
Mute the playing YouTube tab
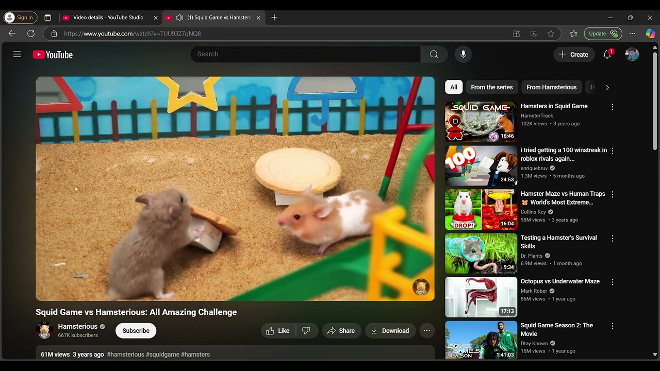(x=179, y=18)
